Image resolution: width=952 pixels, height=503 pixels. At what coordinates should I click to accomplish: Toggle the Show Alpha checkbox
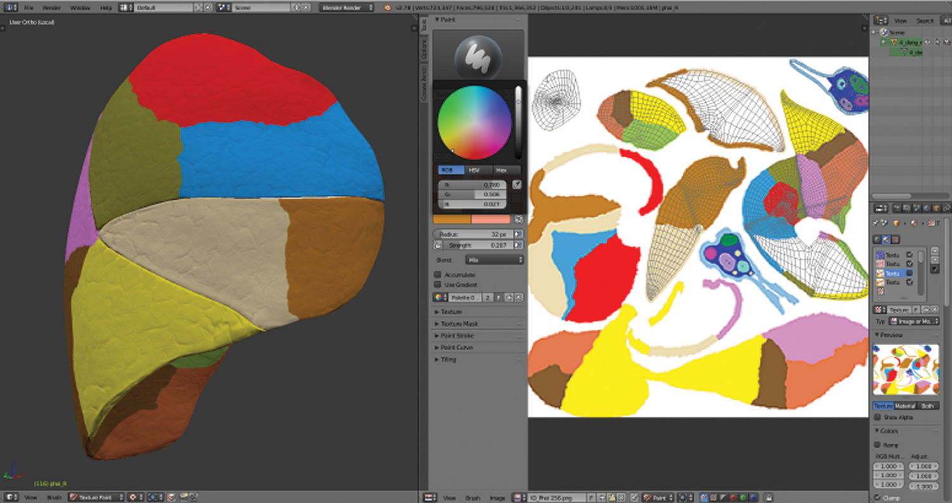point(878,417)
